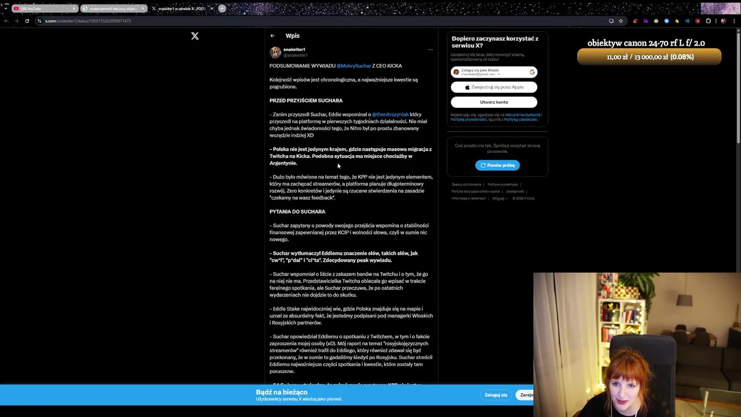Close the snakeiter1 X tab
741x417 pixels.
coord(212,9)
